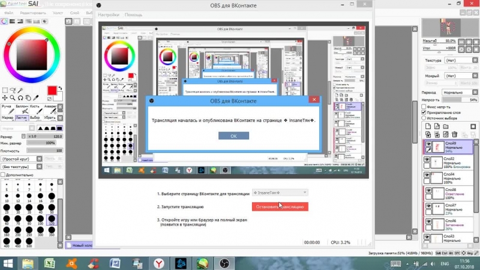
Task: Open the Слой menu in SAI
Action: tap(74, 13)
